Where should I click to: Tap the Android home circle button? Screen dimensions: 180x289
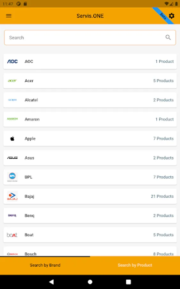(90, 282)
